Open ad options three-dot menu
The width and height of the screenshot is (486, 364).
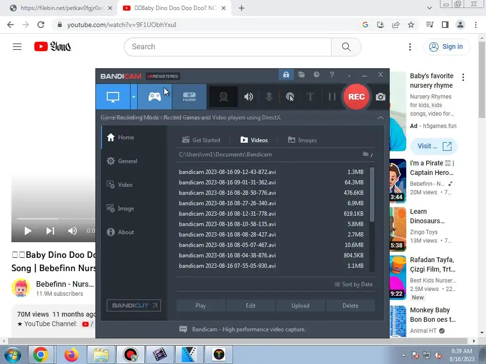click(x=463, y=77)
